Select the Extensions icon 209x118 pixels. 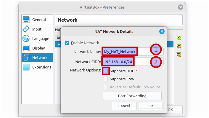point(26,67)
